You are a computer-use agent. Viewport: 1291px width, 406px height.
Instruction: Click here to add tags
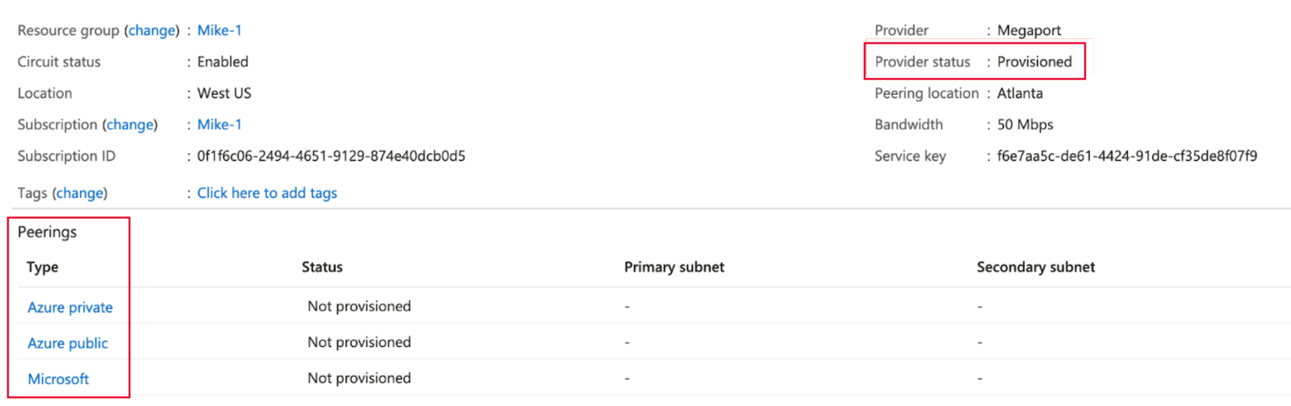[266, 192]
